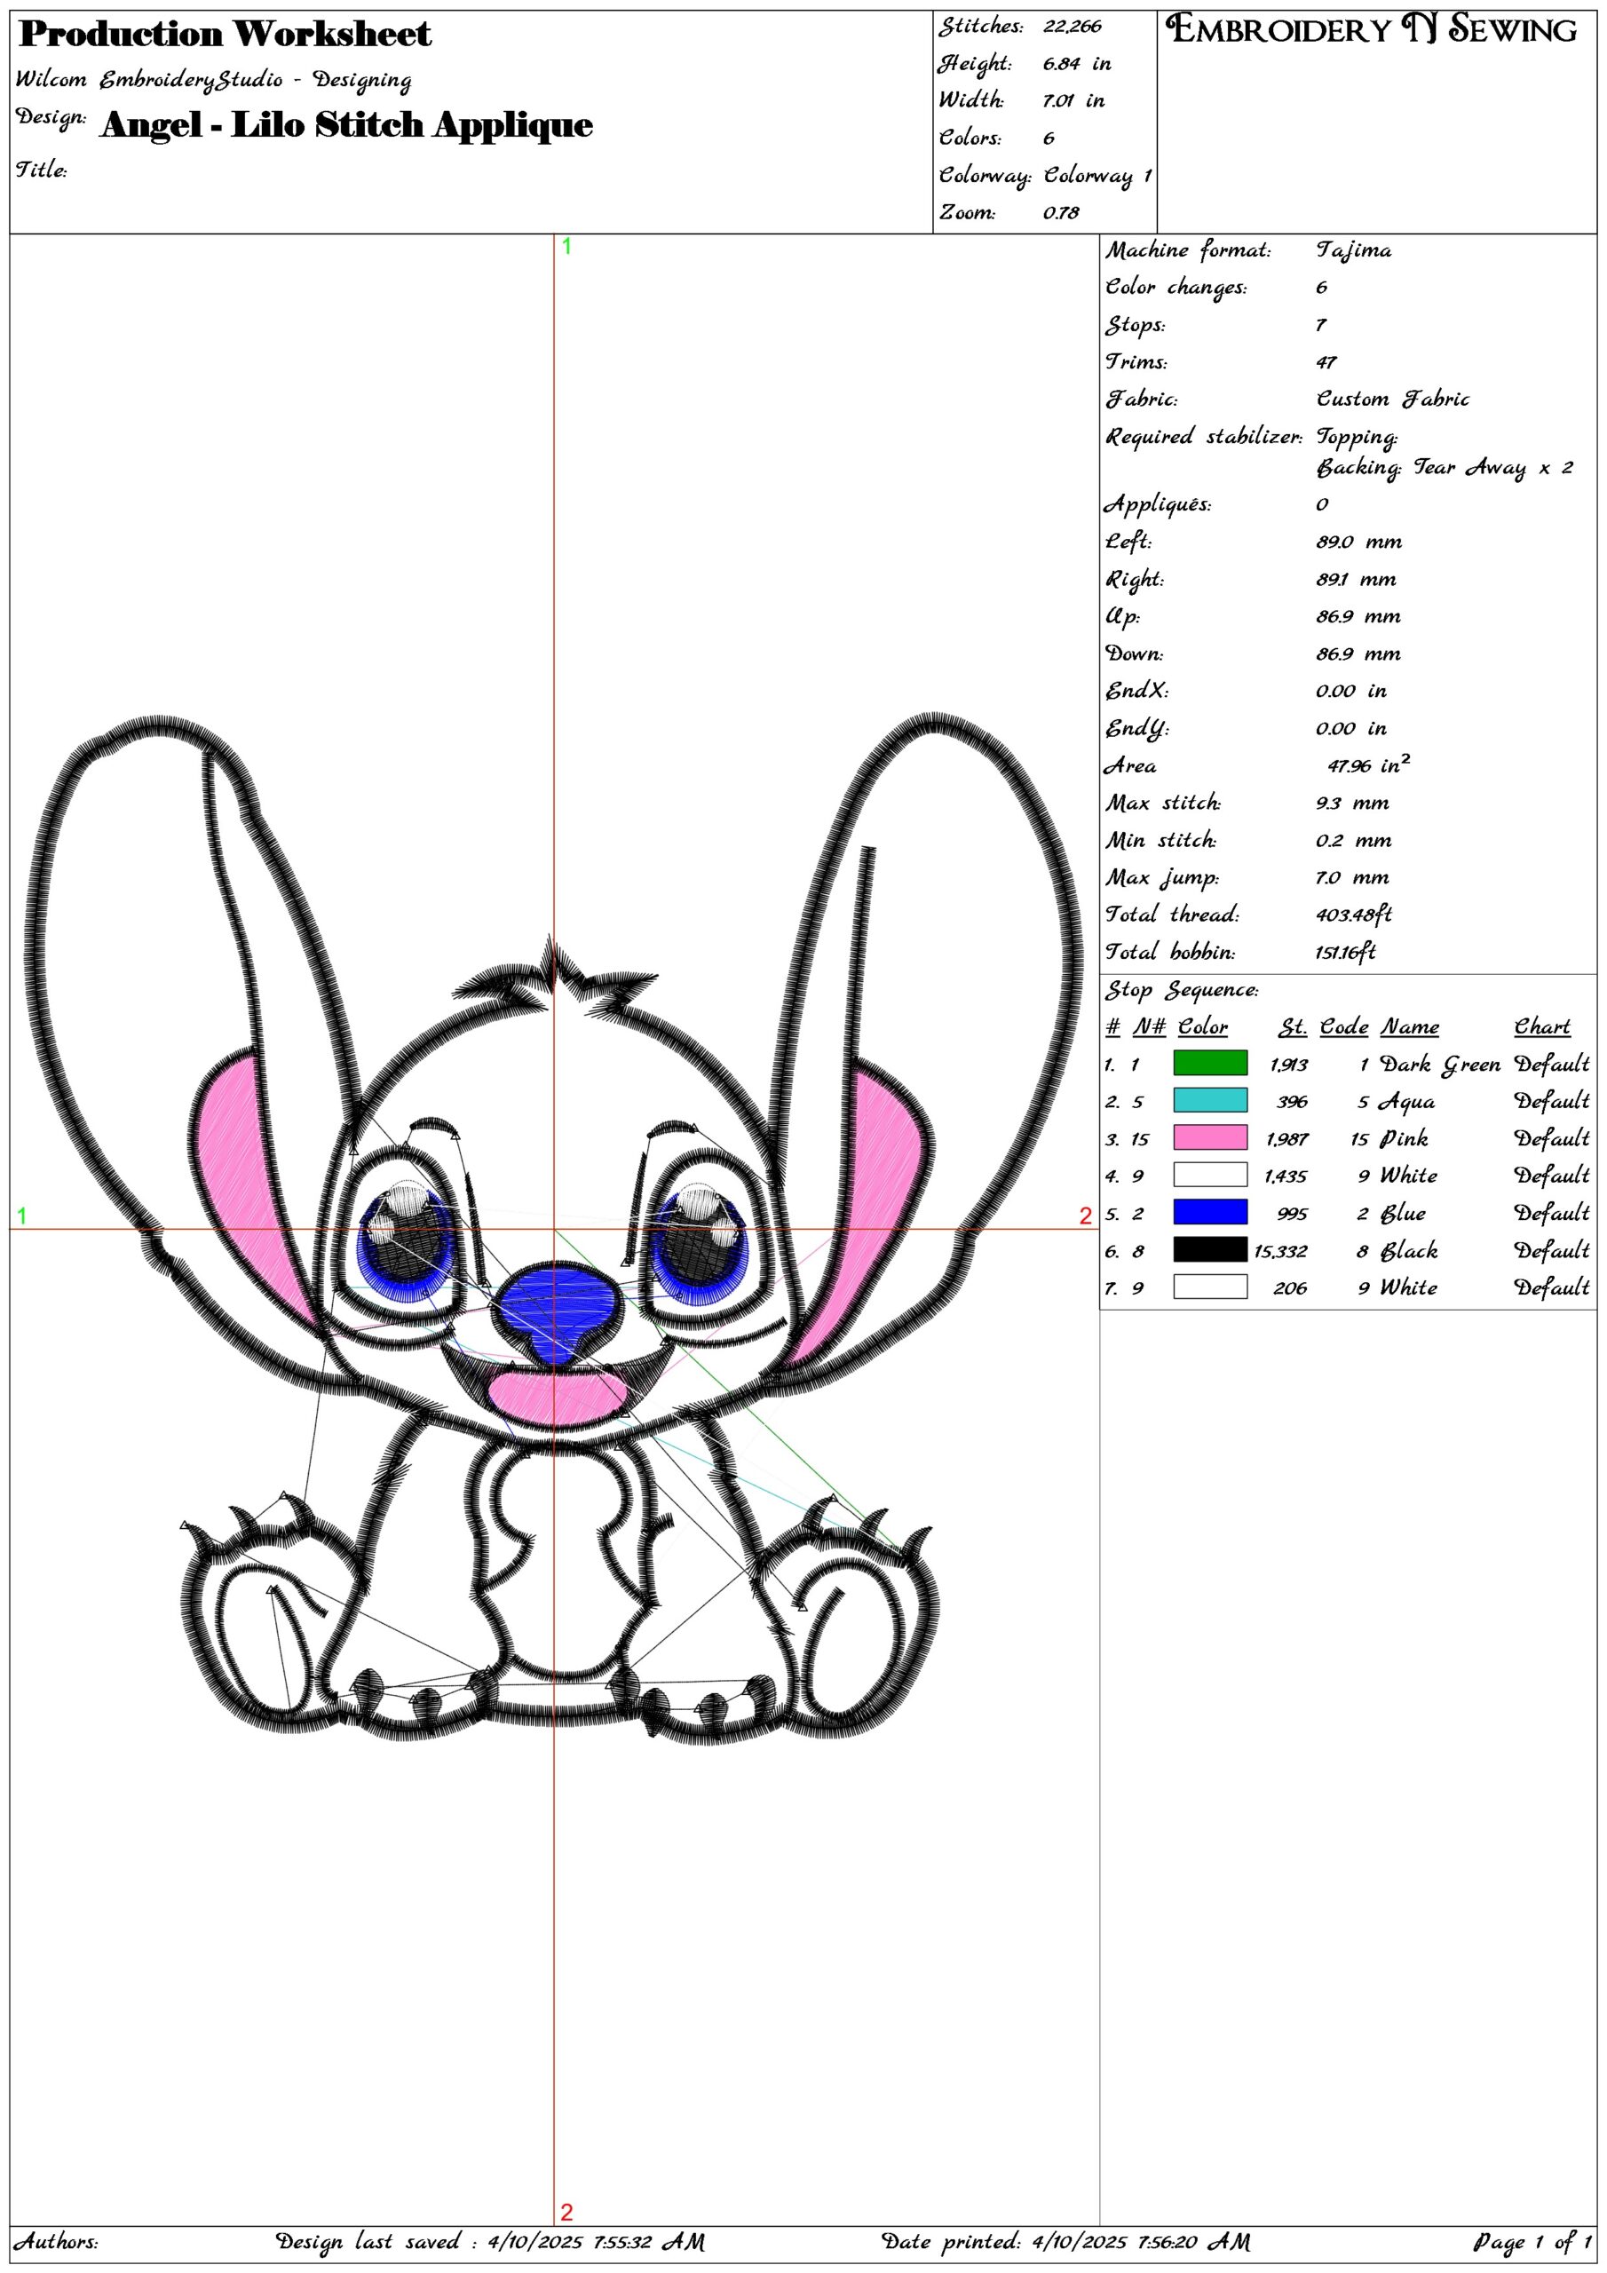Click the total thread value '403.48ft'
Image resolution: width=1607 pixels, height=2273 pixels.
coord(1354,914)
